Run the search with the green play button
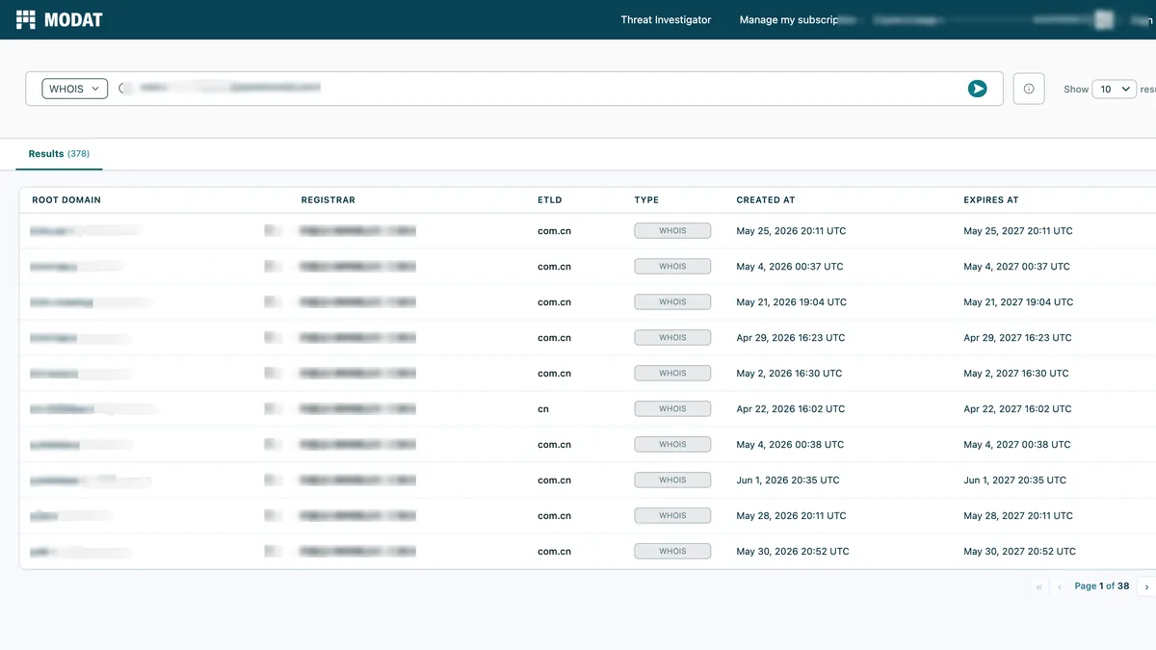Viewport: 1156px width, 650px height. [x=977, y=89]
